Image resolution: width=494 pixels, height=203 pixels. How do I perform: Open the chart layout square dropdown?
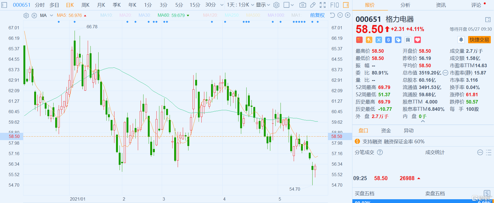289,5
